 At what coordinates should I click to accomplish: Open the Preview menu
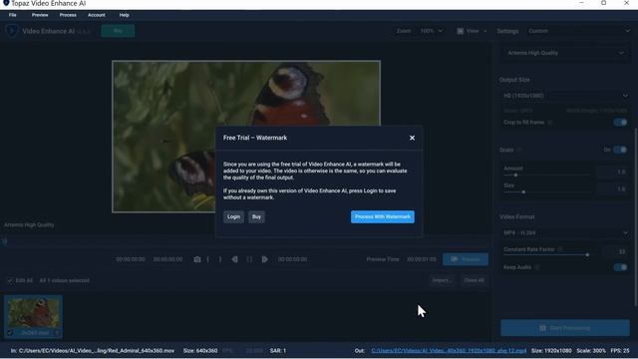pyautogui.click(x=40, y=15)
